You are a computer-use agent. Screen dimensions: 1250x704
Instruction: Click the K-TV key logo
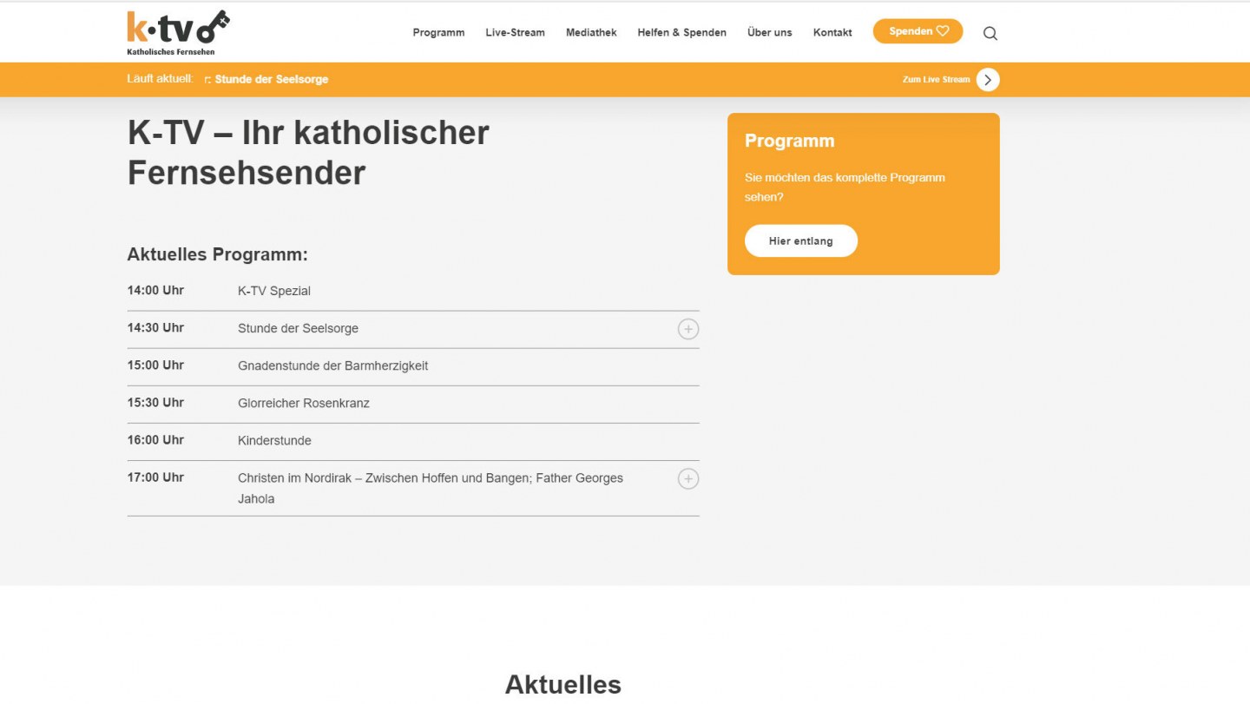coord(178,32)
